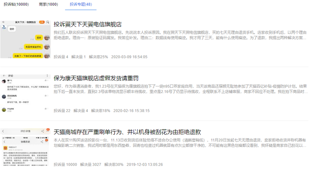Viewport: 309px width, 169px height.
Task: Open the 保为康天猫旗舰店虚假发货请重罚 topic
Action: pos(96,78)
